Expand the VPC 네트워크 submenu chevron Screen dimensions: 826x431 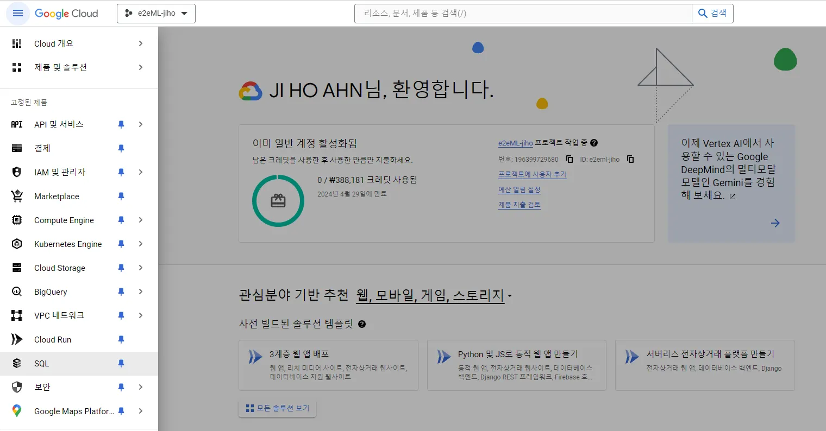pyautogui.click(x=141, y=315)
